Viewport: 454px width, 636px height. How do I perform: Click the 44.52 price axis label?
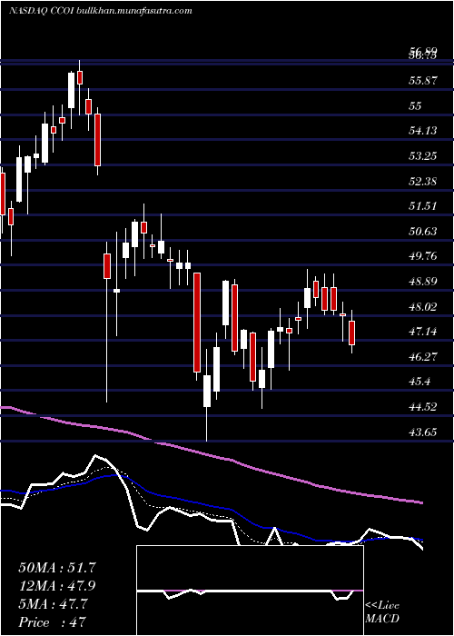tap(423, 407)
